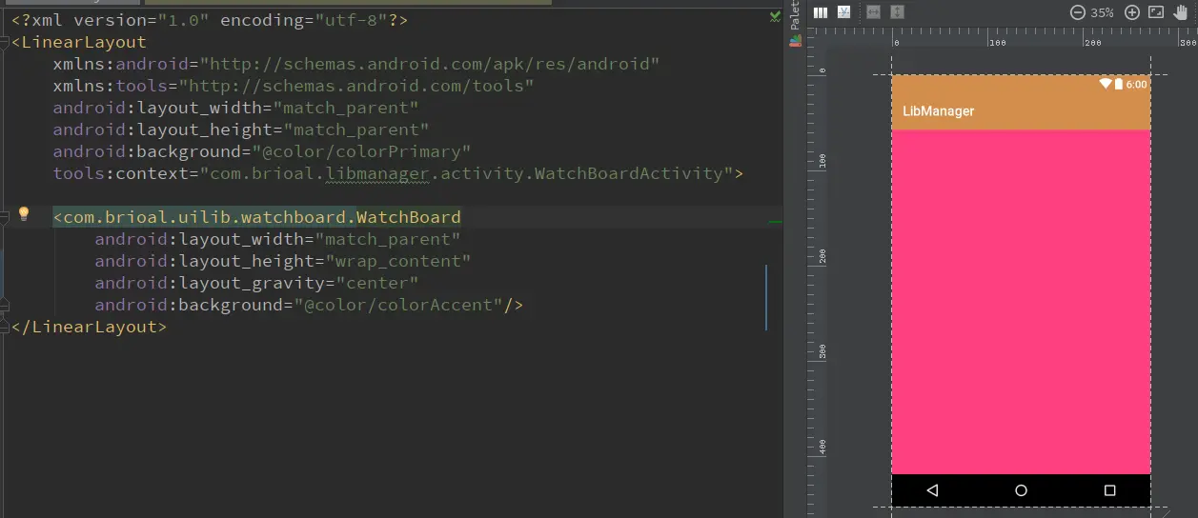This screenshot has width=1198, height=518.
Task: Click the opening <LinearLayout tag text
Action: point(79,42)
